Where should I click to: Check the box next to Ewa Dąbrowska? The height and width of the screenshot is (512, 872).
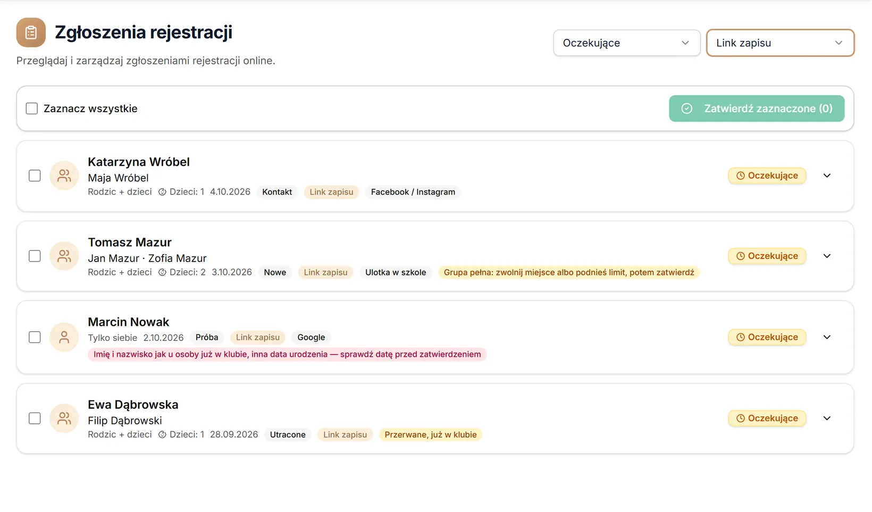pos(35,418)
